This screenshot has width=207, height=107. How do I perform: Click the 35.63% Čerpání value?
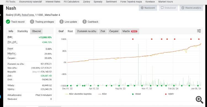pyautogui.click(x=48, y=58)
